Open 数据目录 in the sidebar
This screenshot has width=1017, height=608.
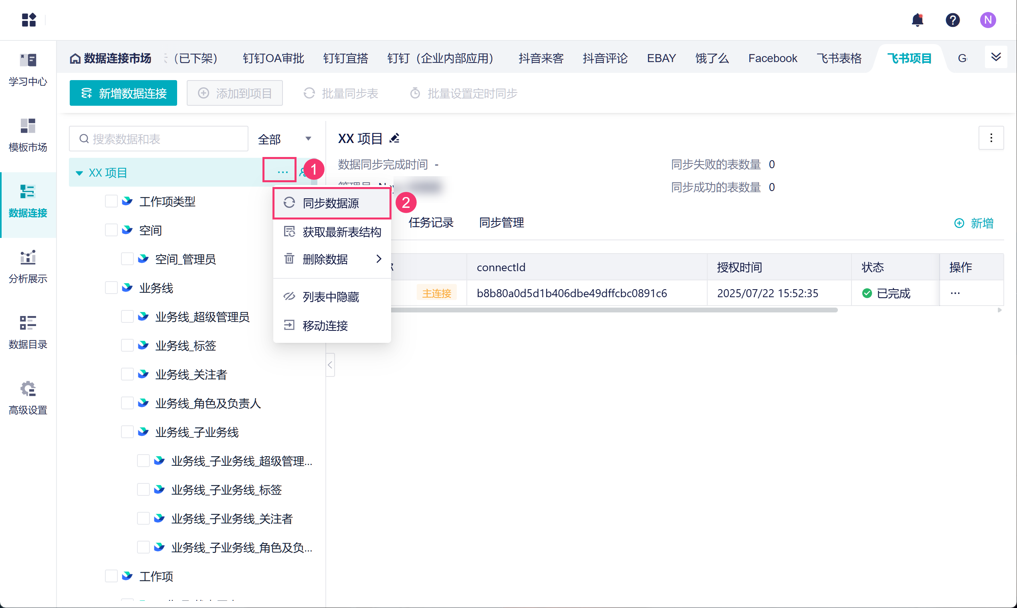click(28, 332)
